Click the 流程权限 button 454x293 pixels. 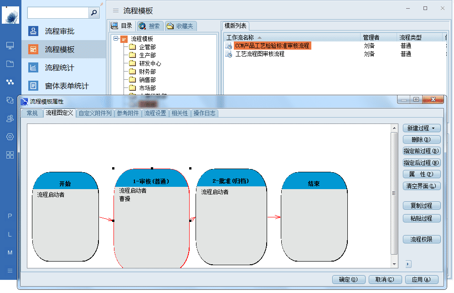(x=422, y=239)
